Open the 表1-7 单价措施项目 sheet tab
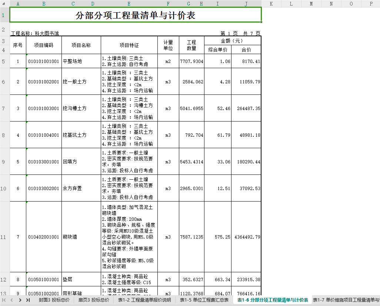 point(346,300)
